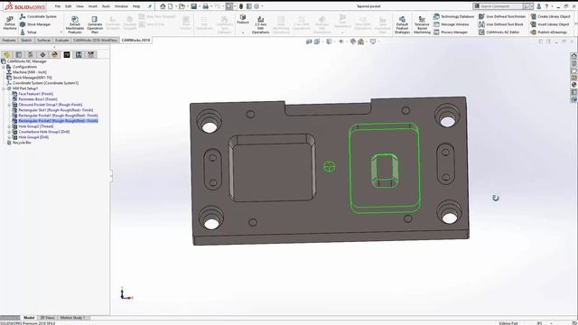Open the File menu
The image size is (578, 325).
click(x=58, y=6)
